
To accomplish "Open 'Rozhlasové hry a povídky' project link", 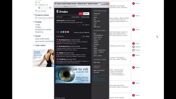I will 43,30.
